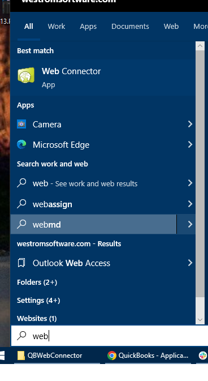
Task: Select the webmd search suggestion
Action: pyautogui.click(x=93, y=224)
